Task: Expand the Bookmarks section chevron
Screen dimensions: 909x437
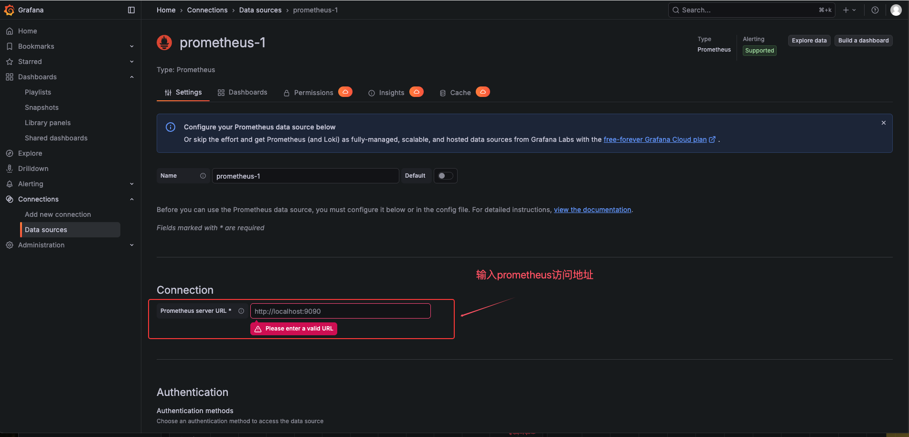Action: 132,46
